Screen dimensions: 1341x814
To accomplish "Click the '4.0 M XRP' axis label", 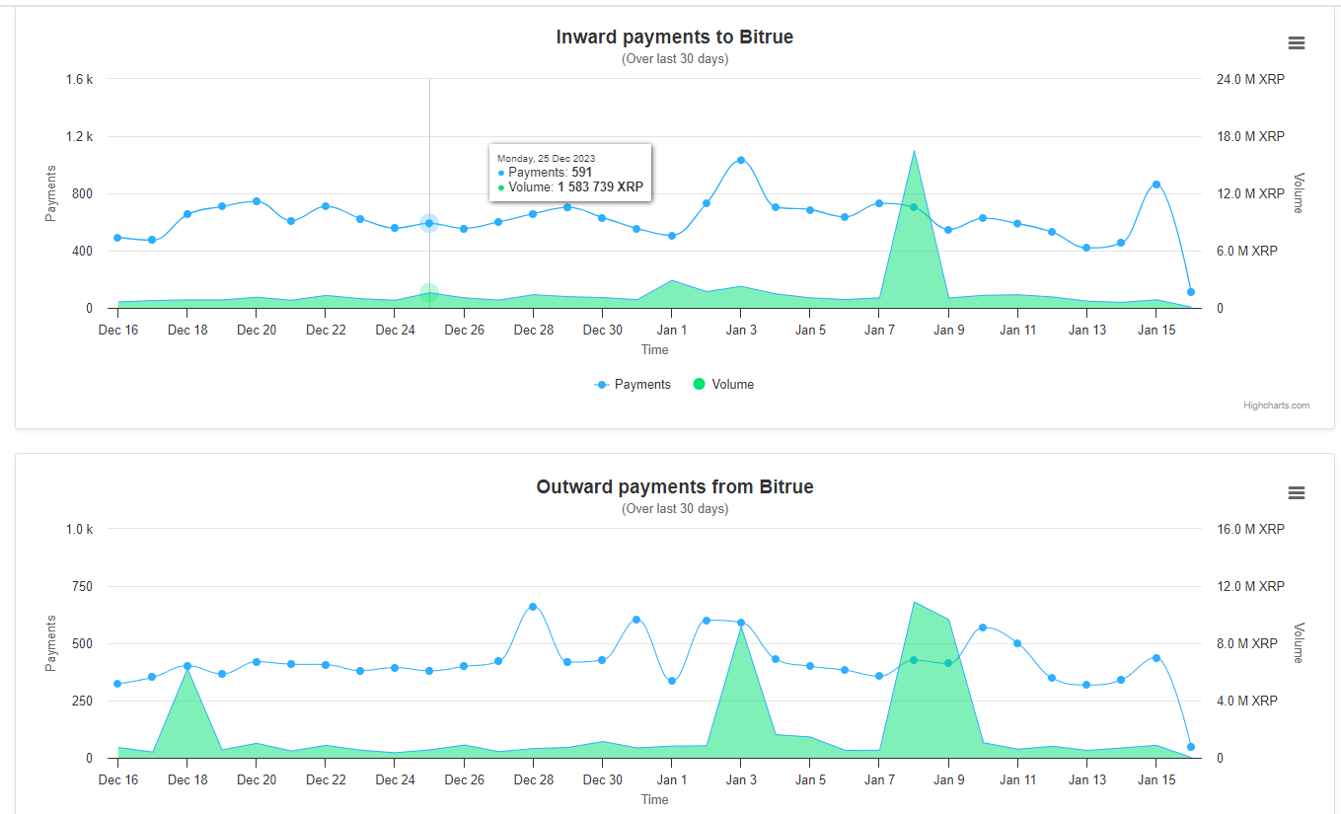I will click(1246, 702).
